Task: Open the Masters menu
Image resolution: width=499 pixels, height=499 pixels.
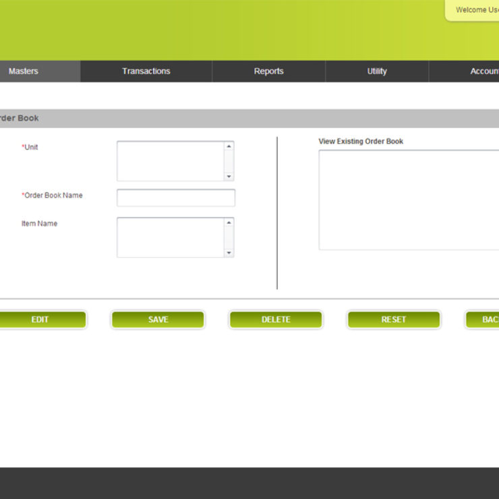Action: click(x=24, y=71)
